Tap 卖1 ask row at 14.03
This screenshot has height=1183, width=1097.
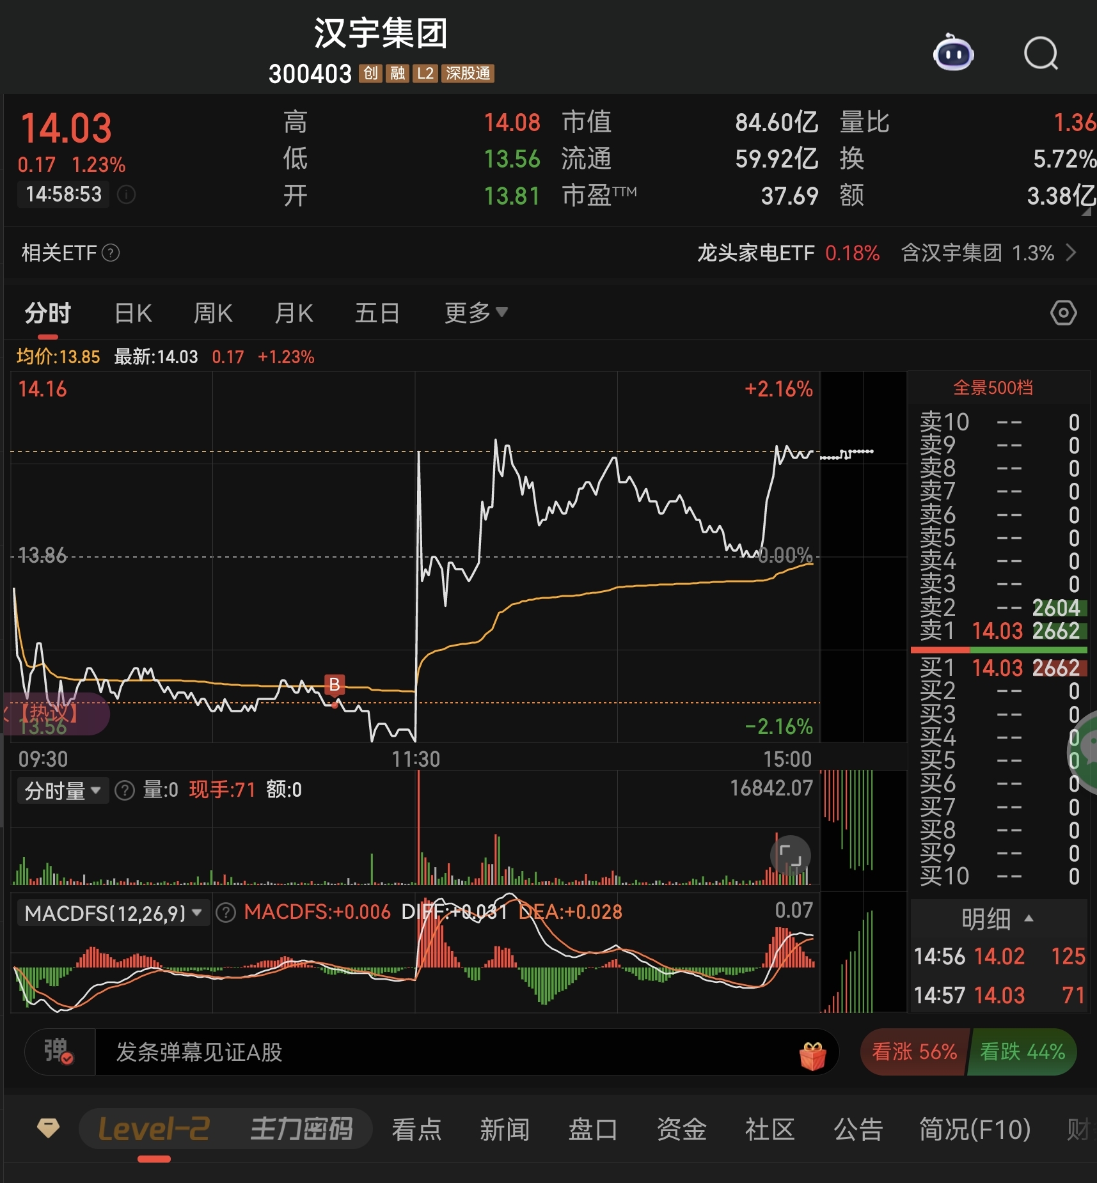coord(999,631)
